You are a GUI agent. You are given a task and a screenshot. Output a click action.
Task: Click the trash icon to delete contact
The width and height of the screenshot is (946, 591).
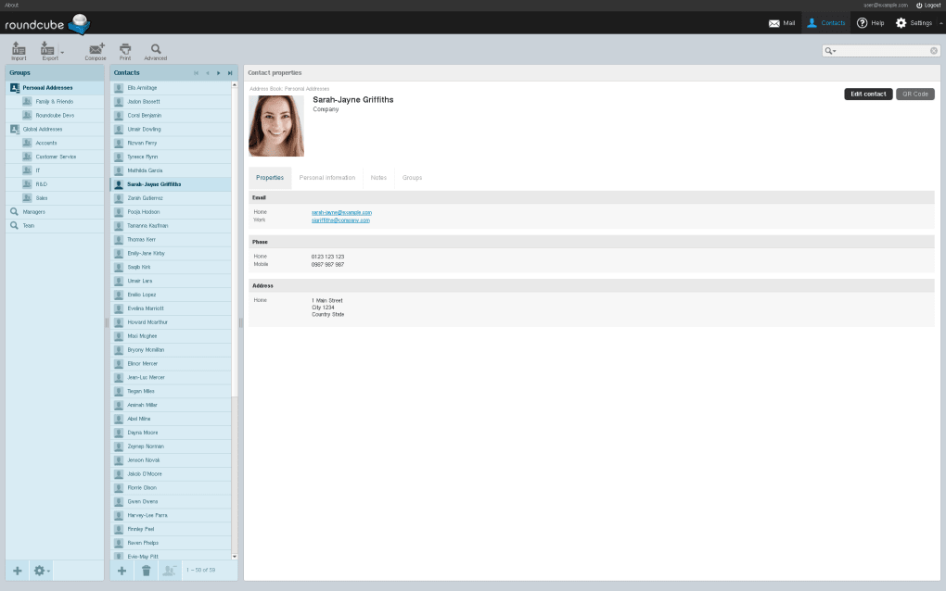[x=146, y=571]
